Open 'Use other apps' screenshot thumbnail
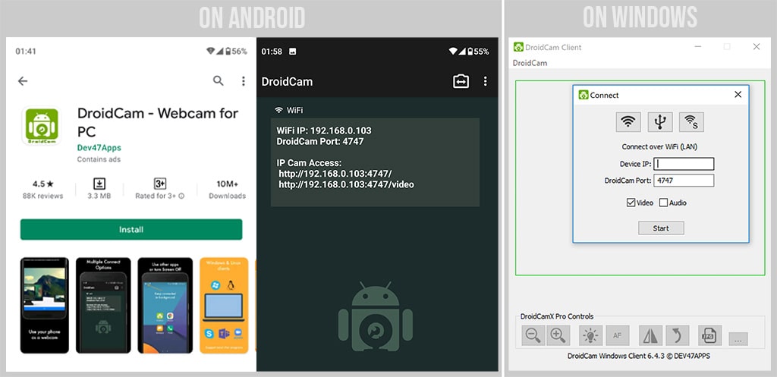This screenshot has width=777, height=377. point(165,305)
